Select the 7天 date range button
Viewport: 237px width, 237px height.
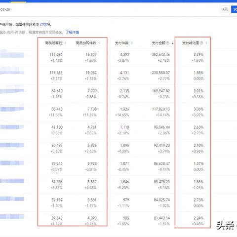pyautogui.click(x=225, y=9)
